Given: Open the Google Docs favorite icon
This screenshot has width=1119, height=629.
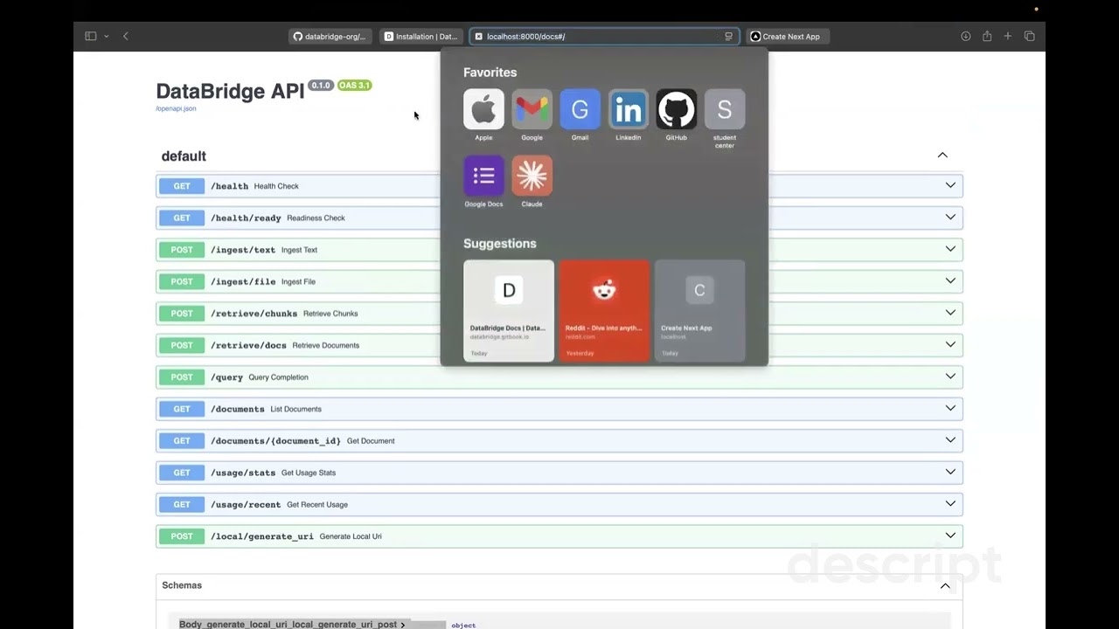Looking at the screenshot, I should click(483, 176).
